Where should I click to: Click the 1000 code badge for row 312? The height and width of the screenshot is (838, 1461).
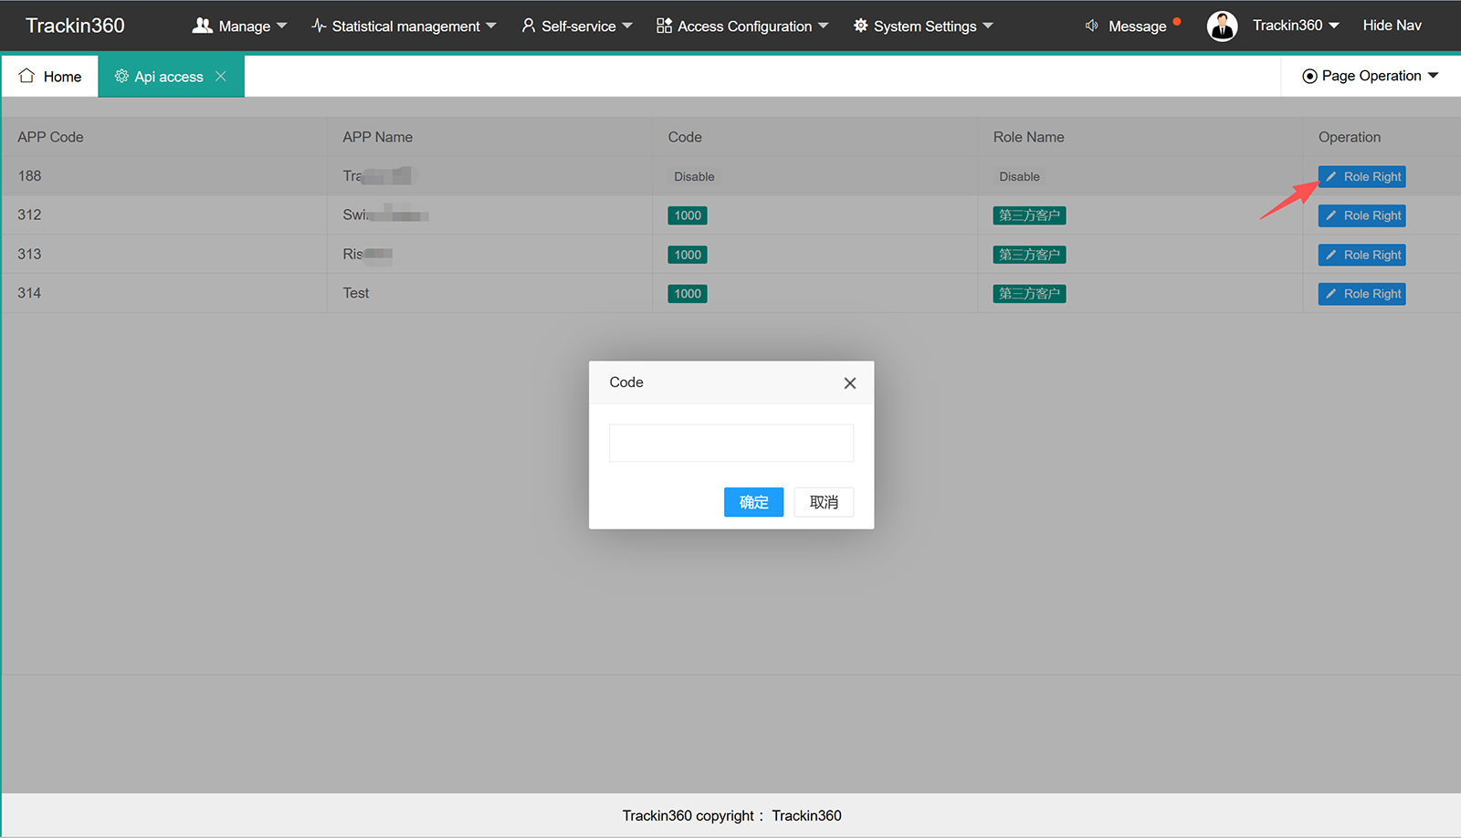(x=688, y=215)
